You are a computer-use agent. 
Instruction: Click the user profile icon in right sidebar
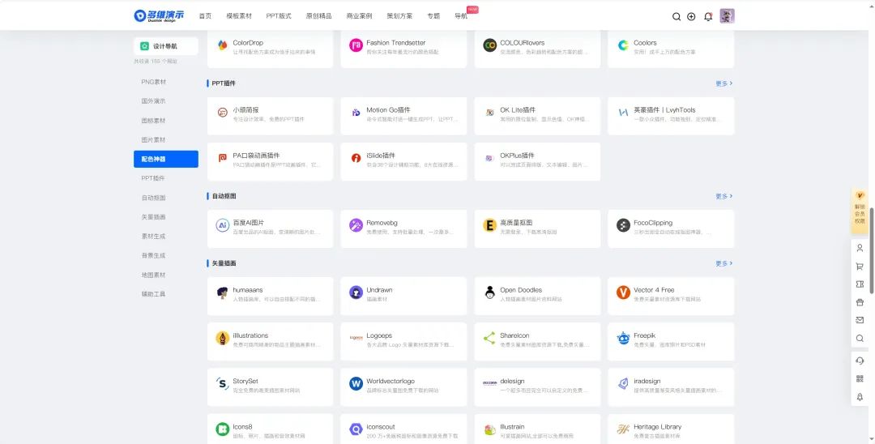pyautogui.click(x=860, y=248)
